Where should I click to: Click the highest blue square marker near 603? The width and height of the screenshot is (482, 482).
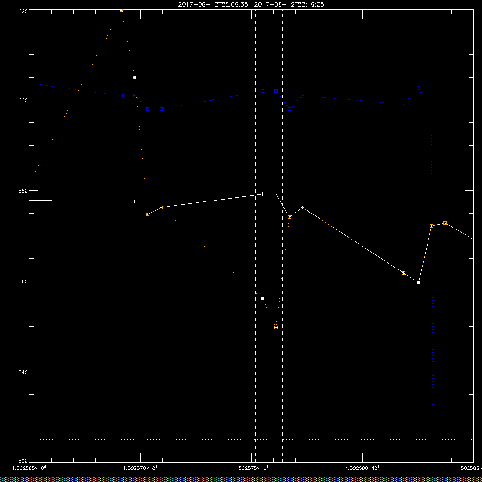point(418,87)
